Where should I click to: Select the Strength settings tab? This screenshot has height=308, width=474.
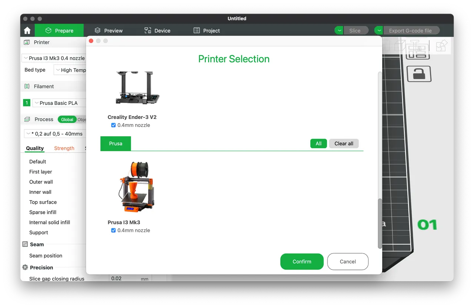coord(64,148)
